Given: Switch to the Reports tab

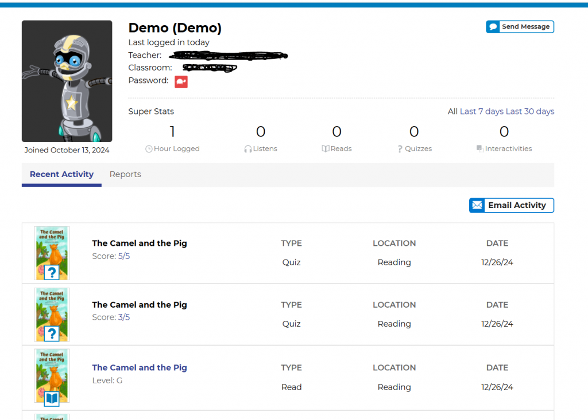Looking at the screenshot, I should click(125, 174).
